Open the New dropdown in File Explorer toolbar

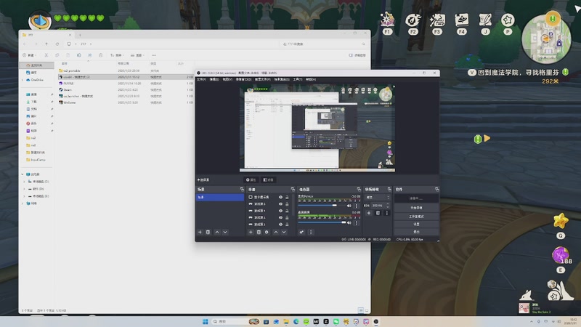click(28, 55)
